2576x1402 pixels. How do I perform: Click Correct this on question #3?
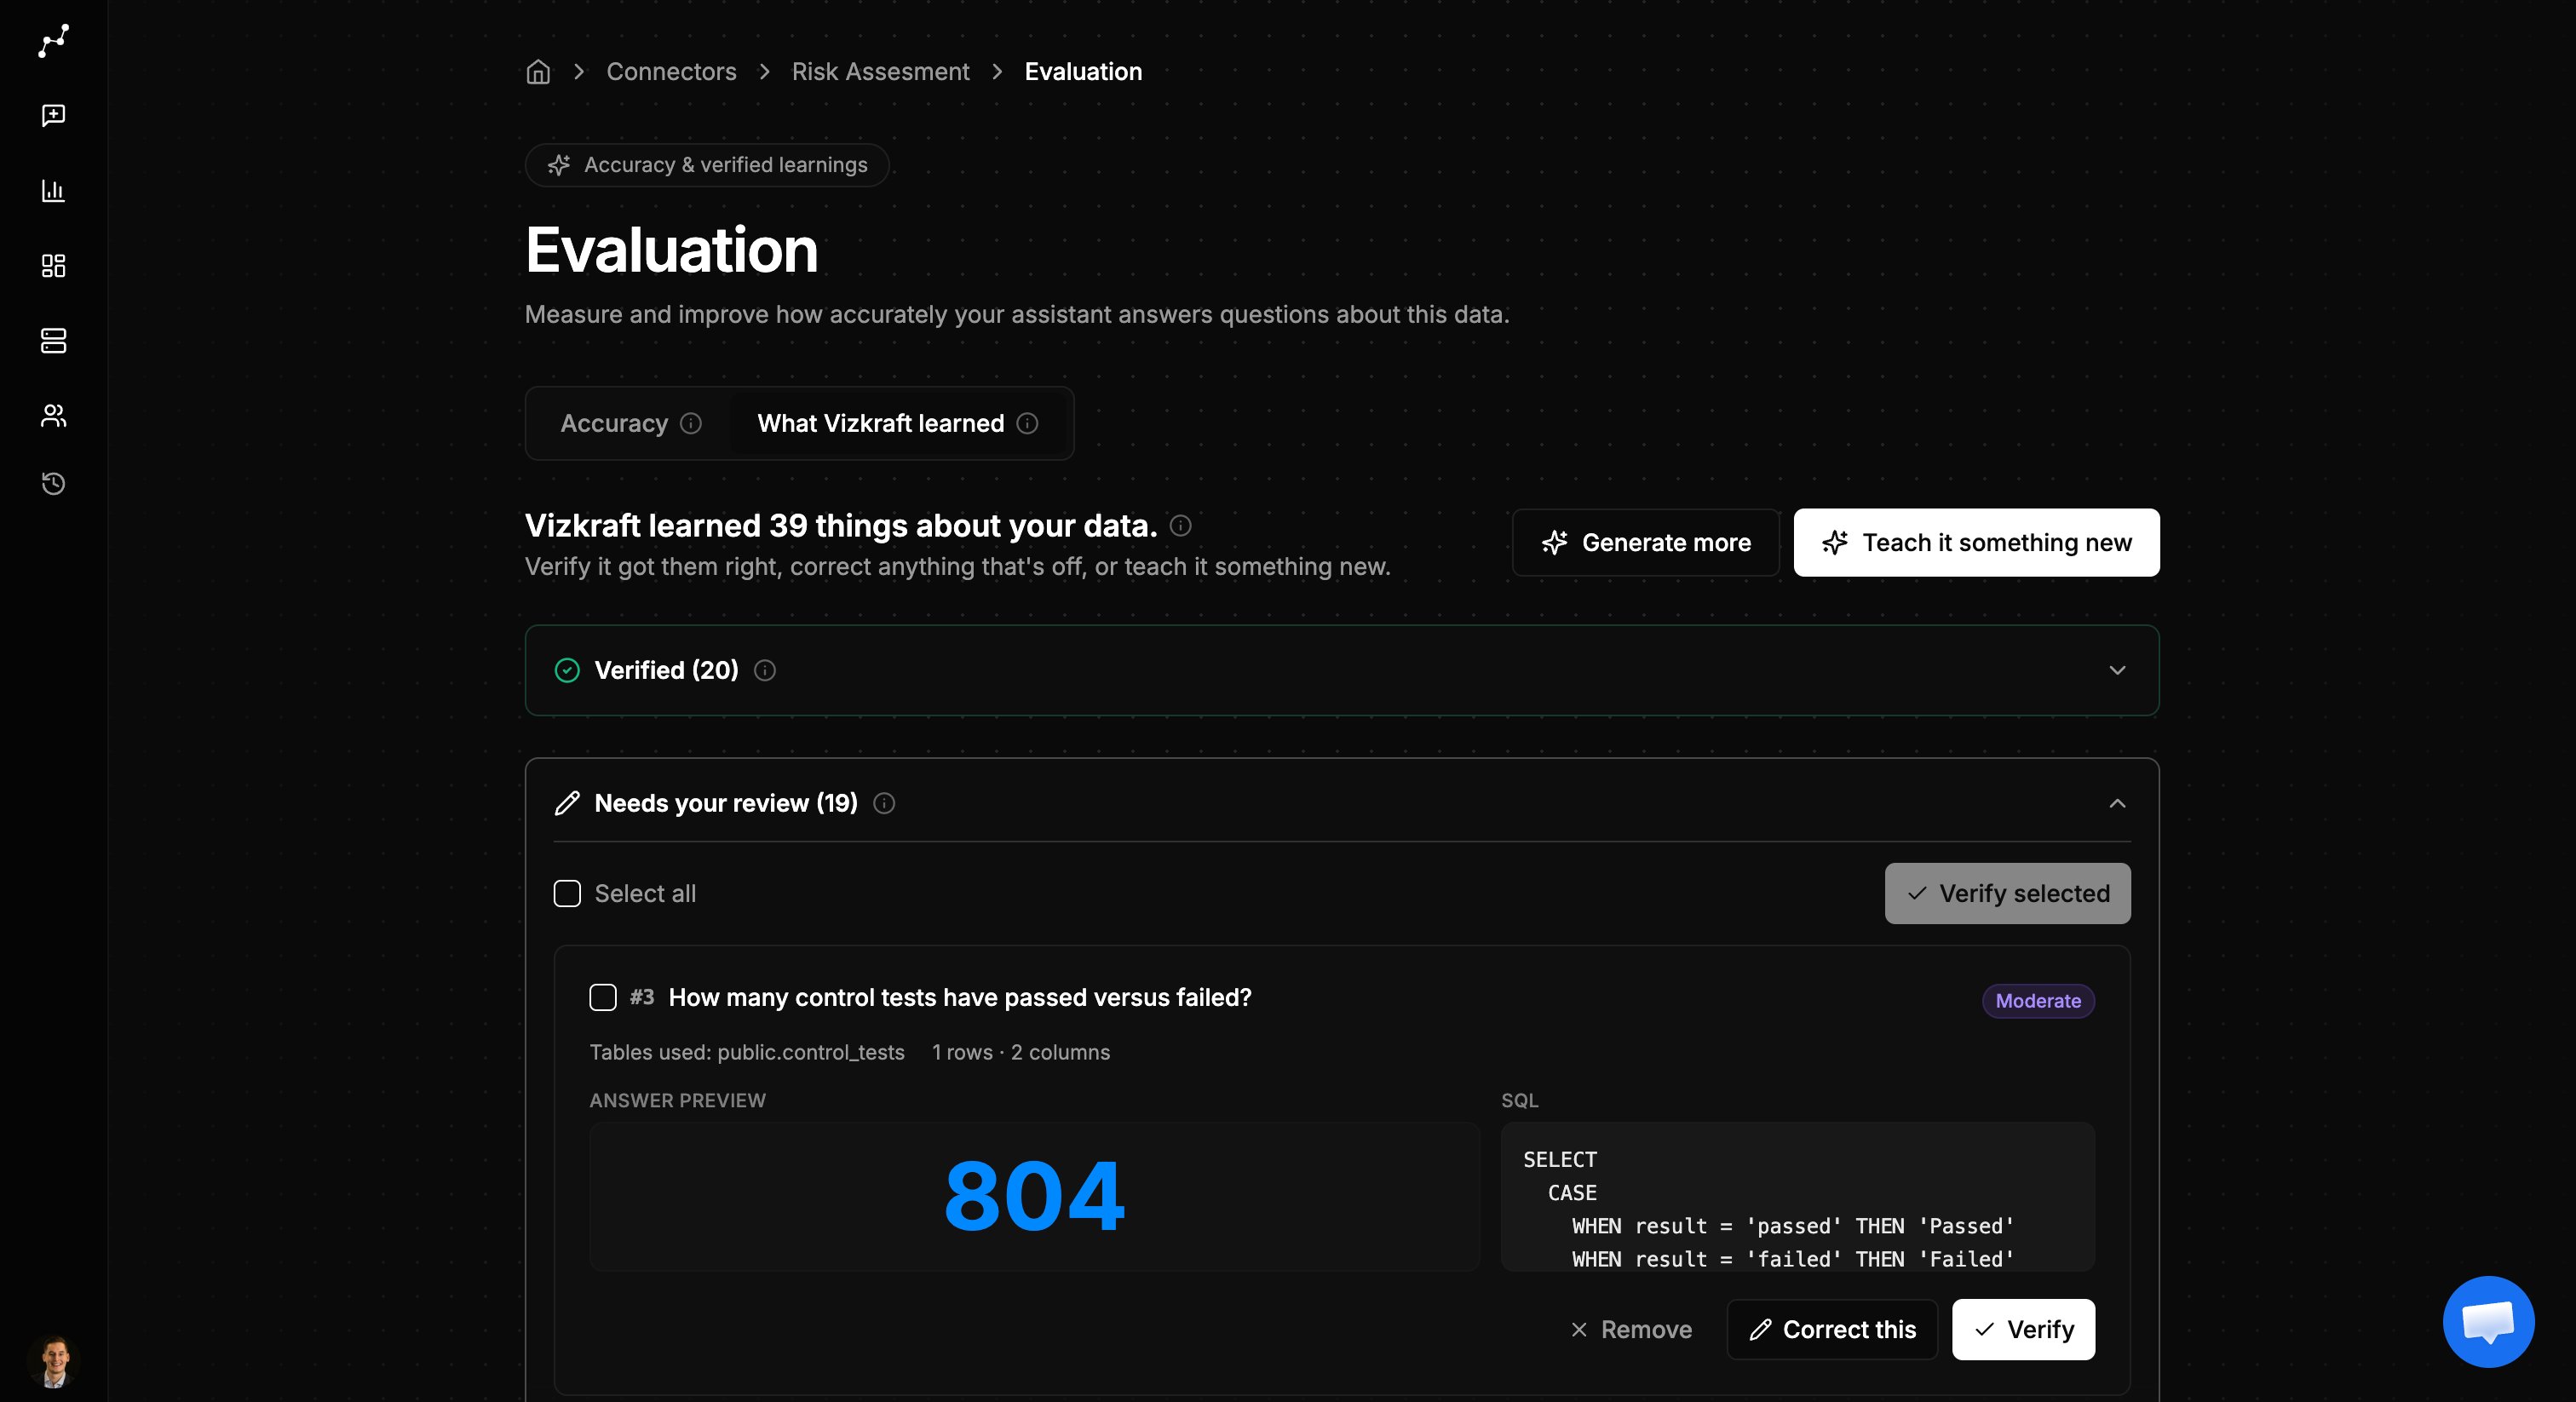point(1832,1330)
